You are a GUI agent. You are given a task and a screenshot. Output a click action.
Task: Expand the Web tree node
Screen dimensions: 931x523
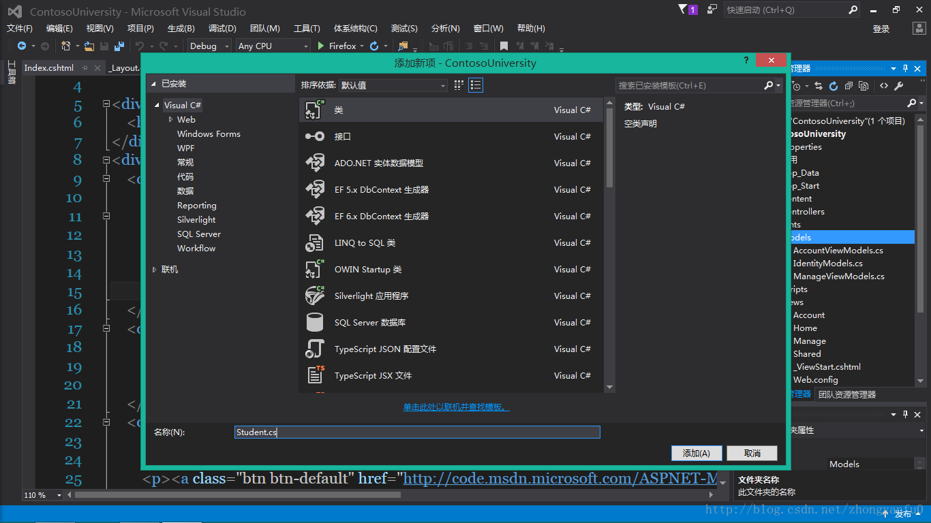(171, 119)
